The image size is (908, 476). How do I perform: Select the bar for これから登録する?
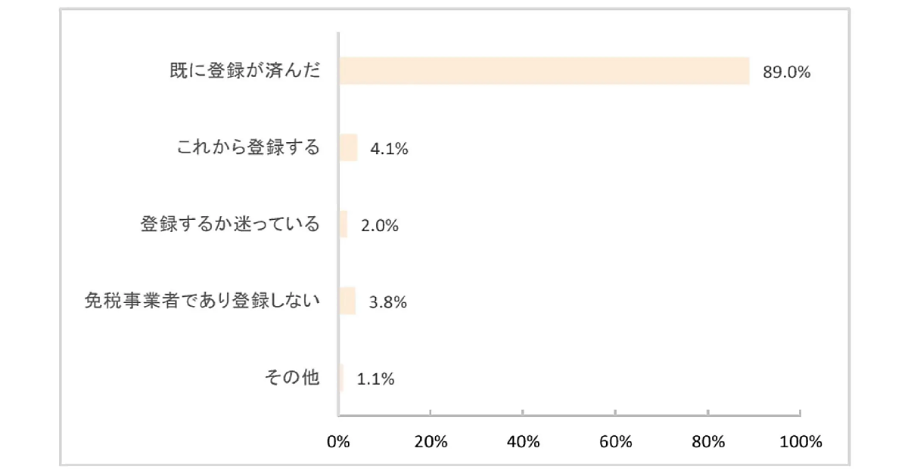[x=348, y=148]
